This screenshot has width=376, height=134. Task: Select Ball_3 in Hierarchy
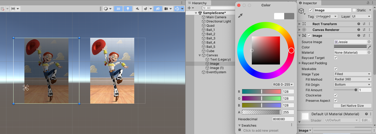[211, 38]
